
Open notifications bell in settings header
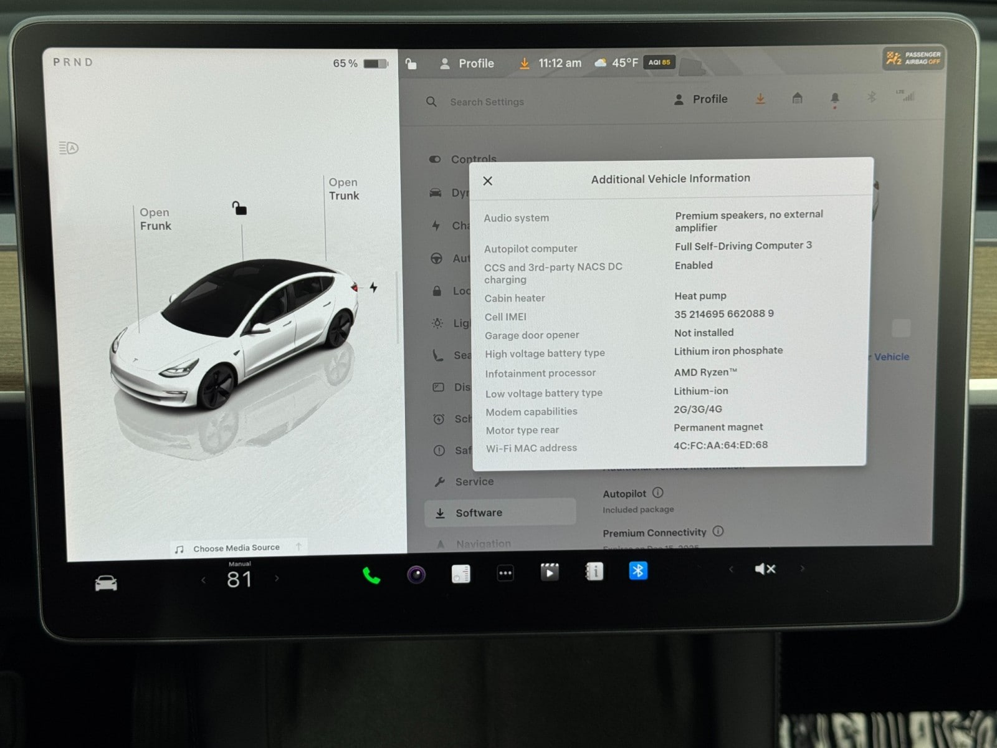pos(835,98)
